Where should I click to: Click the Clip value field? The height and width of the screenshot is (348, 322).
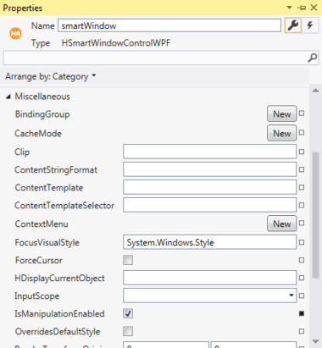click(x=209, y=152)
